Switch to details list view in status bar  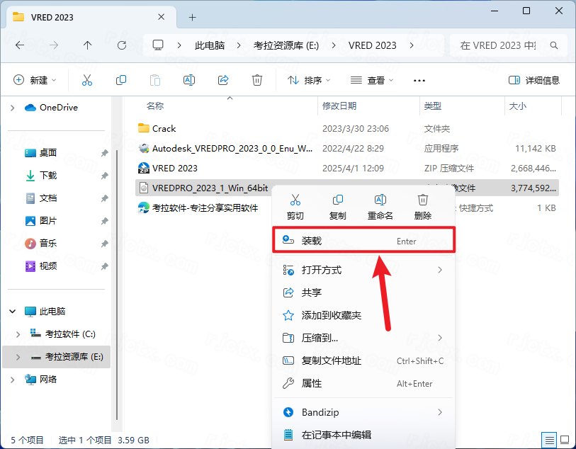pos(548,440)
